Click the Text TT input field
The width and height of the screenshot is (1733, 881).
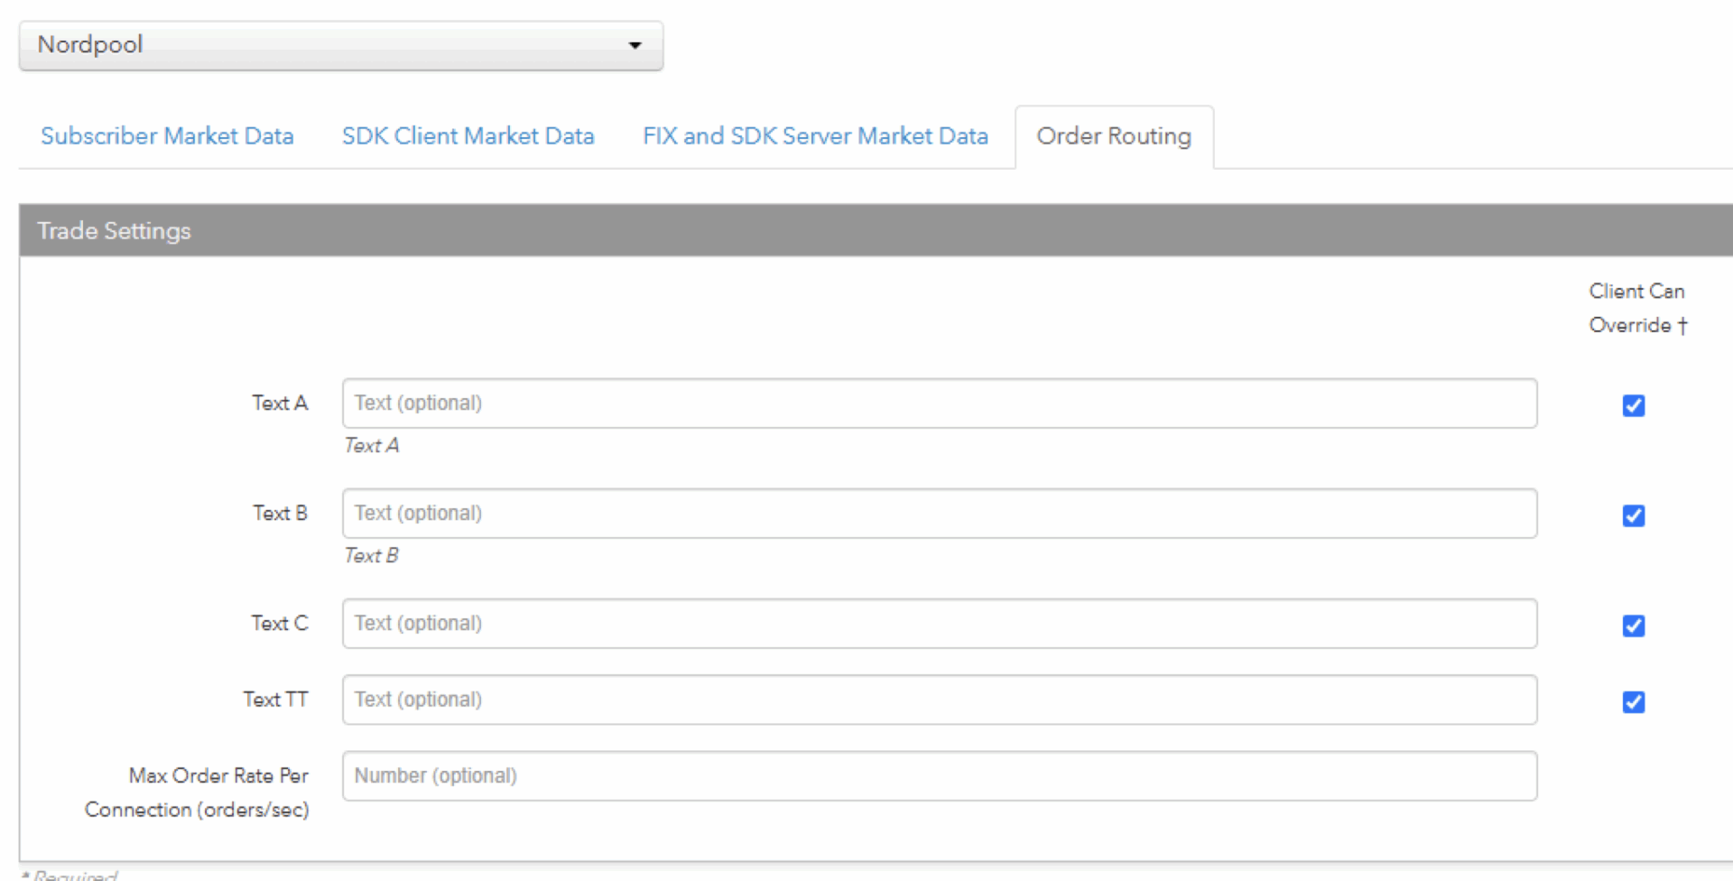[940, 700]
